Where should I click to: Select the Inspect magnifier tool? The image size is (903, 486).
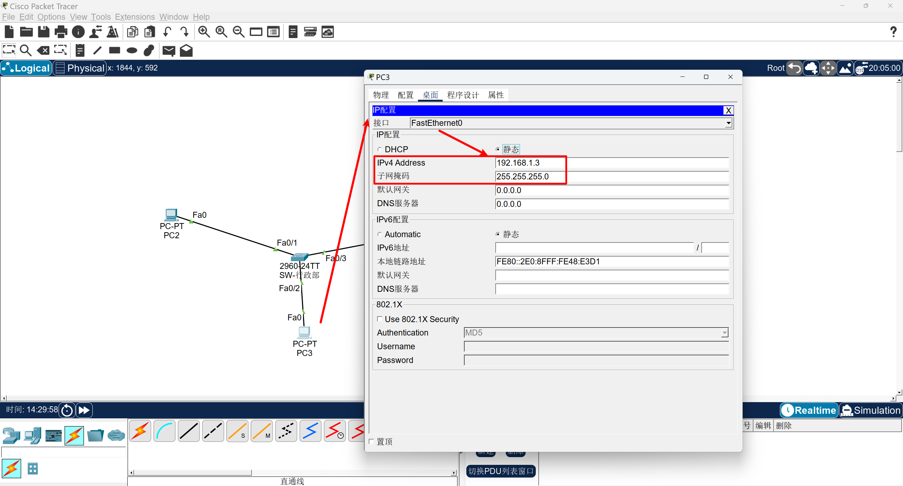click(25, 50)
